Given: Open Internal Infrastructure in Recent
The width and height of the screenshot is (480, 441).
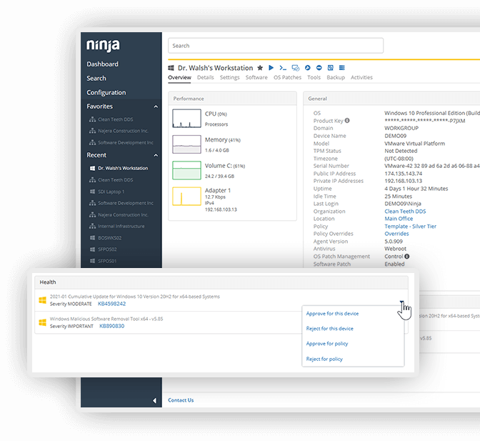Looking at the screenshot, I should 121,227.
